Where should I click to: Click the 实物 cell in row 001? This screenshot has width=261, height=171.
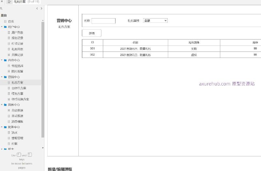click(x=194, y=48)
